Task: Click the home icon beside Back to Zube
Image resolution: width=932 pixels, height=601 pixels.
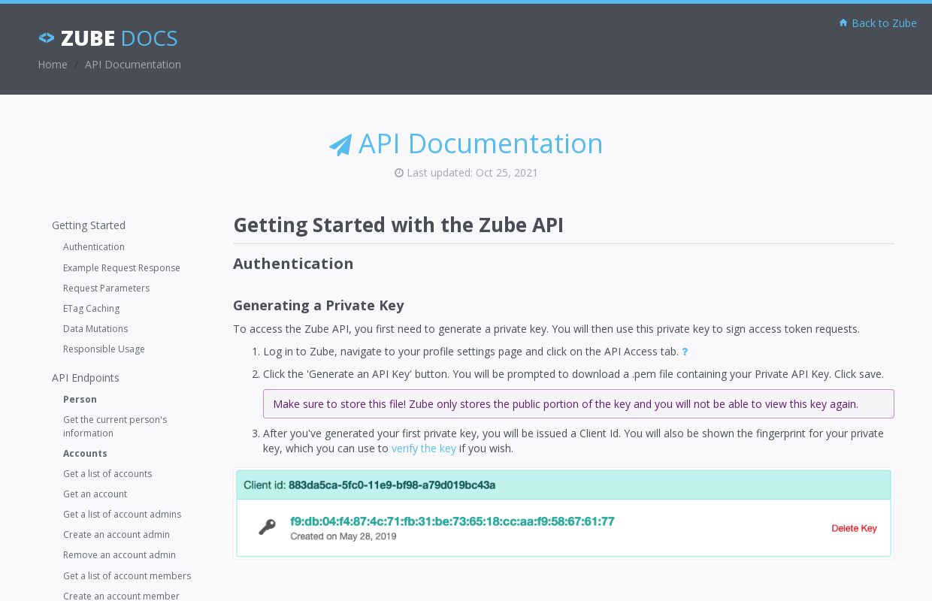Action: (843, 23)
